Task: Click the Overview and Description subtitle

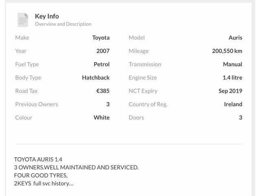Action: [x=63, y=24]
